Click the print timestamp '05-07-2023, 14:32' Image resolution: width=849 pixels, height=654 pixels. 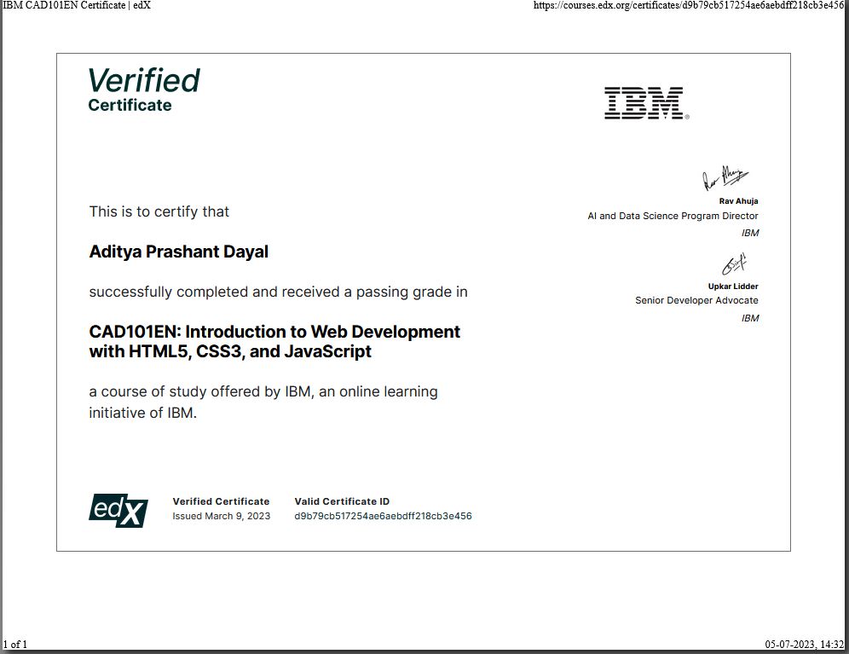(805, 645)
